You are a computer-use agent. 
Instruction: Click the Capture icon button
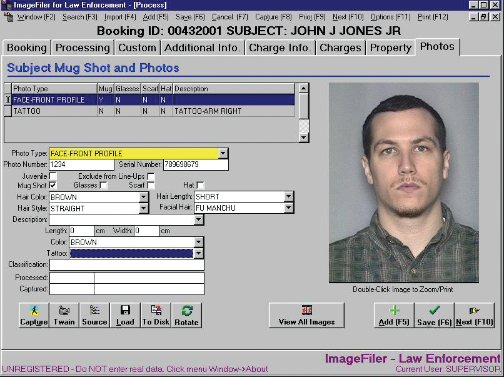34,315
